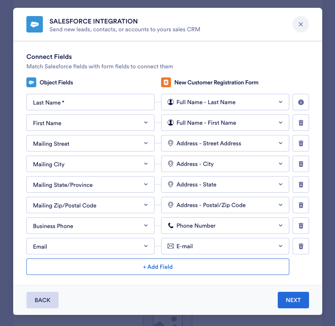Delete the Mailing Zip/Postal Code row

(301, 205)
